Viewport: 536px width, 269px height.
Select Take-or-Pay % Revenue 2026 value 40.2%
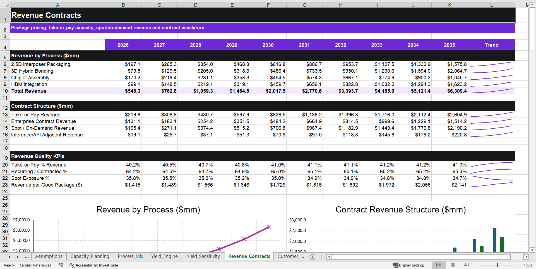(123, 165)
